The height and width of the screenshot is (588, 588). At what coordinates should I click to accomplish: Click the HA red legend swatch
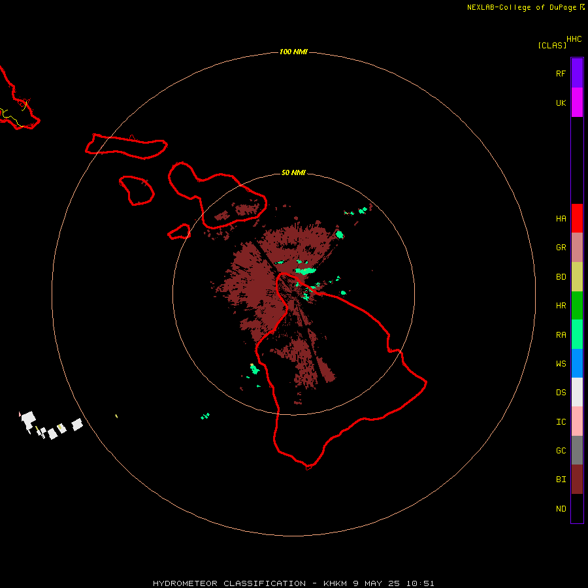point(577,218)
